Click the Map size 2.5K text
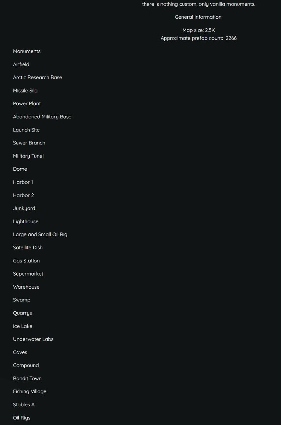 click(199, 30)
